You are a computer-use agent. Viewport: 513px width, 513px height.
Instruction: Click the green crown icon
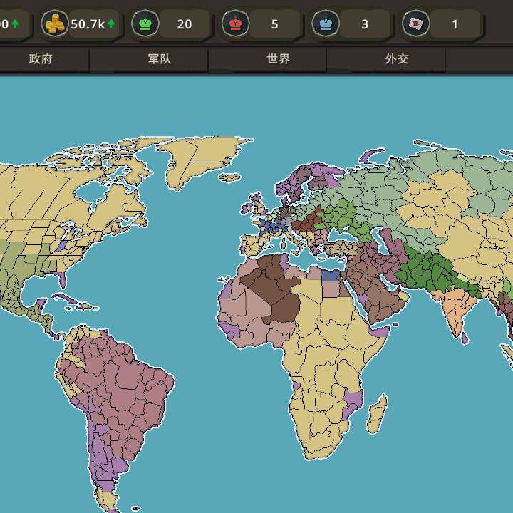(x=145, y=24)
